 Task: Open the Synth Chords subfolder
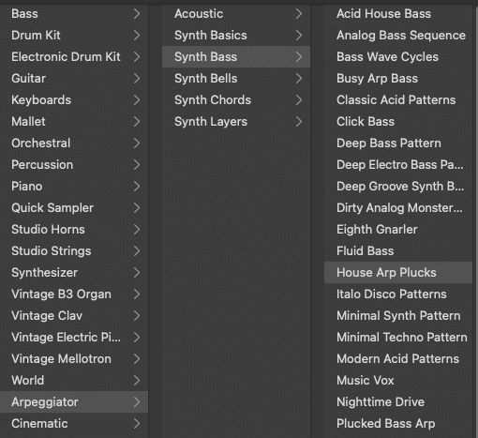coord(236,100)
